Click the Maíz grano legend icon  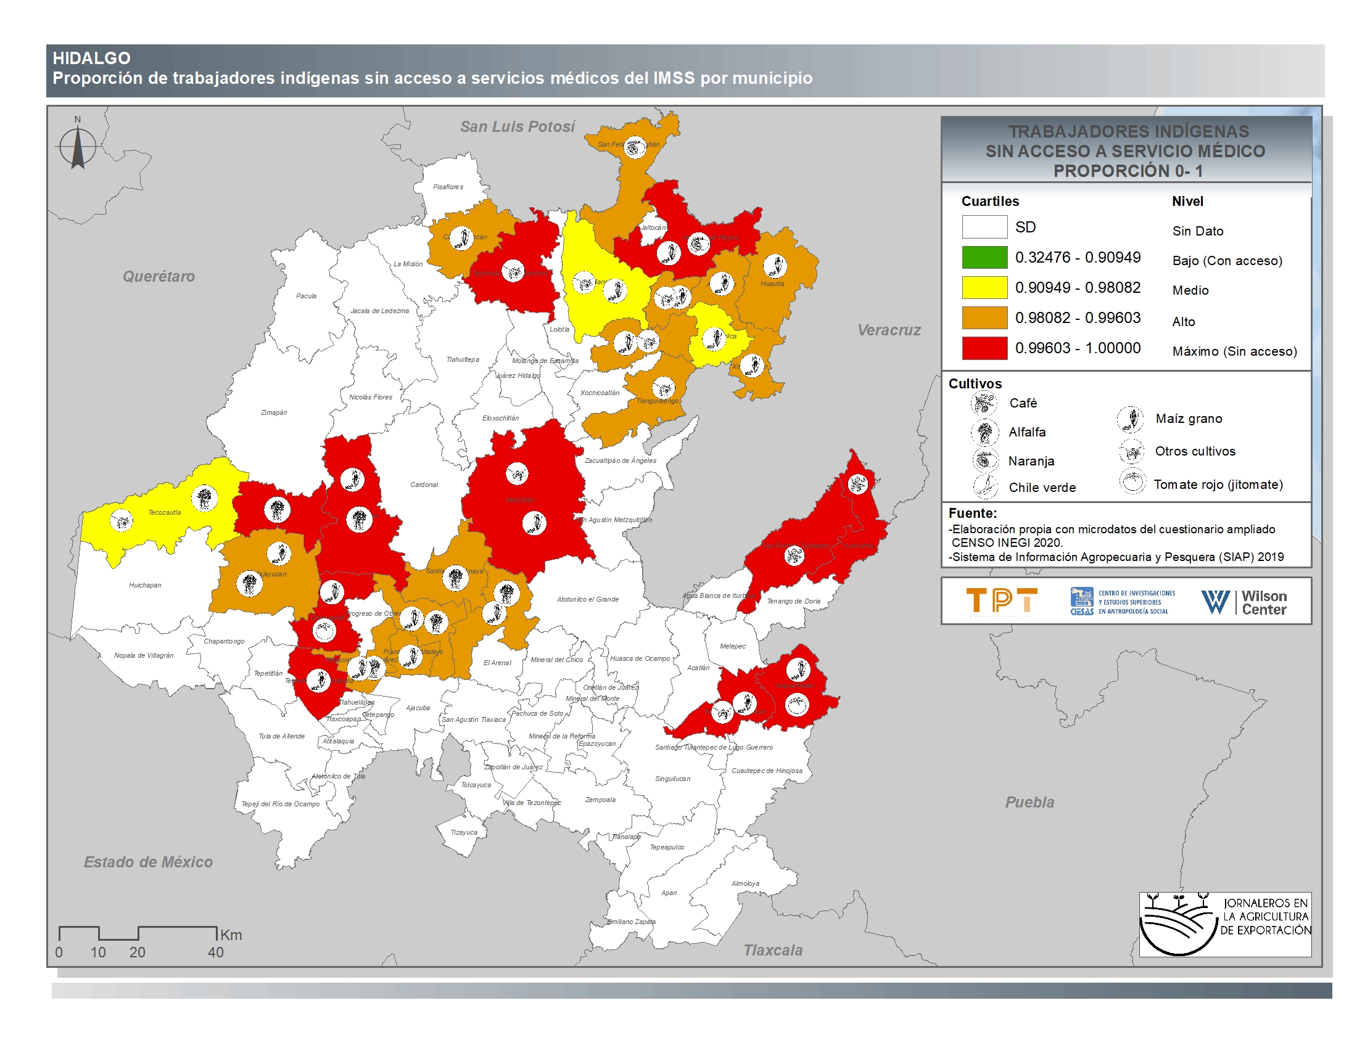coord(1130,419)
